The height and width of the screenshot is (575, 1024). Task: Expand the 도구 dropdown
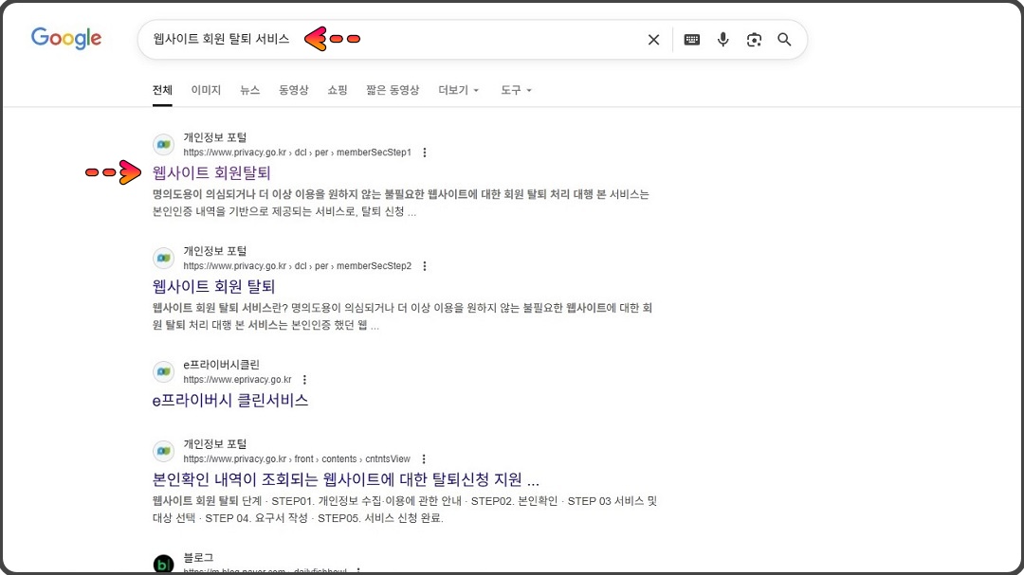(x=516, y=90)
